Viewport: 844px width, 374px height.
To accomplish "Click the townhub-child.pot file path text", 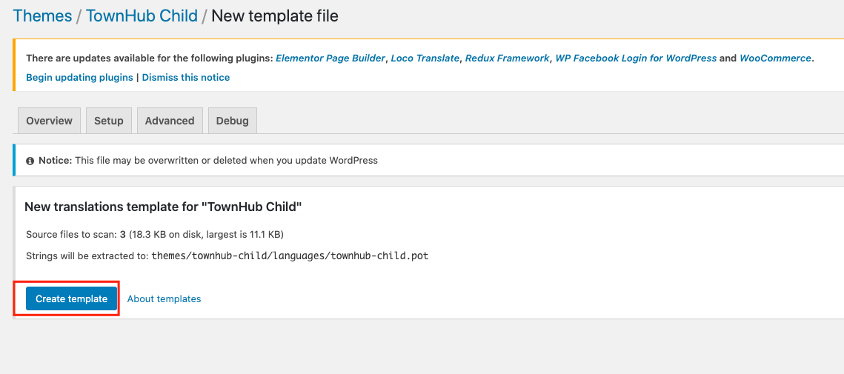I will 290,256.
